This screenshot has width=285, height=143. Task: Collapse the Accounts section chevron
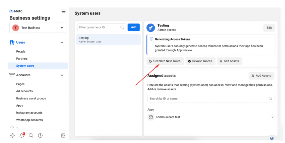(x=62, y=75)
